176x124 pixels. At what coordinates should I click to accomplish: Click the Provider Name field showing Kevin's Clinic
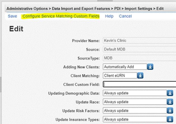click(x=139, y=40)
